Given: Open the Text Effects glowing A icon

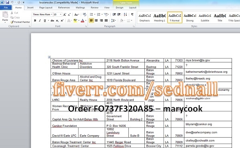Looking at the screenshot, I should [x=69, y=20].
